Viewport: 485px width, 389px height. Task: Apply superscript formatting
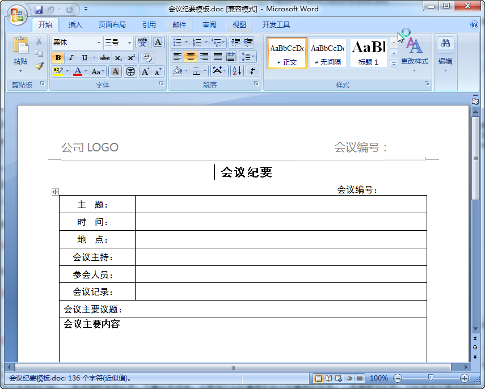pos(131,58)
